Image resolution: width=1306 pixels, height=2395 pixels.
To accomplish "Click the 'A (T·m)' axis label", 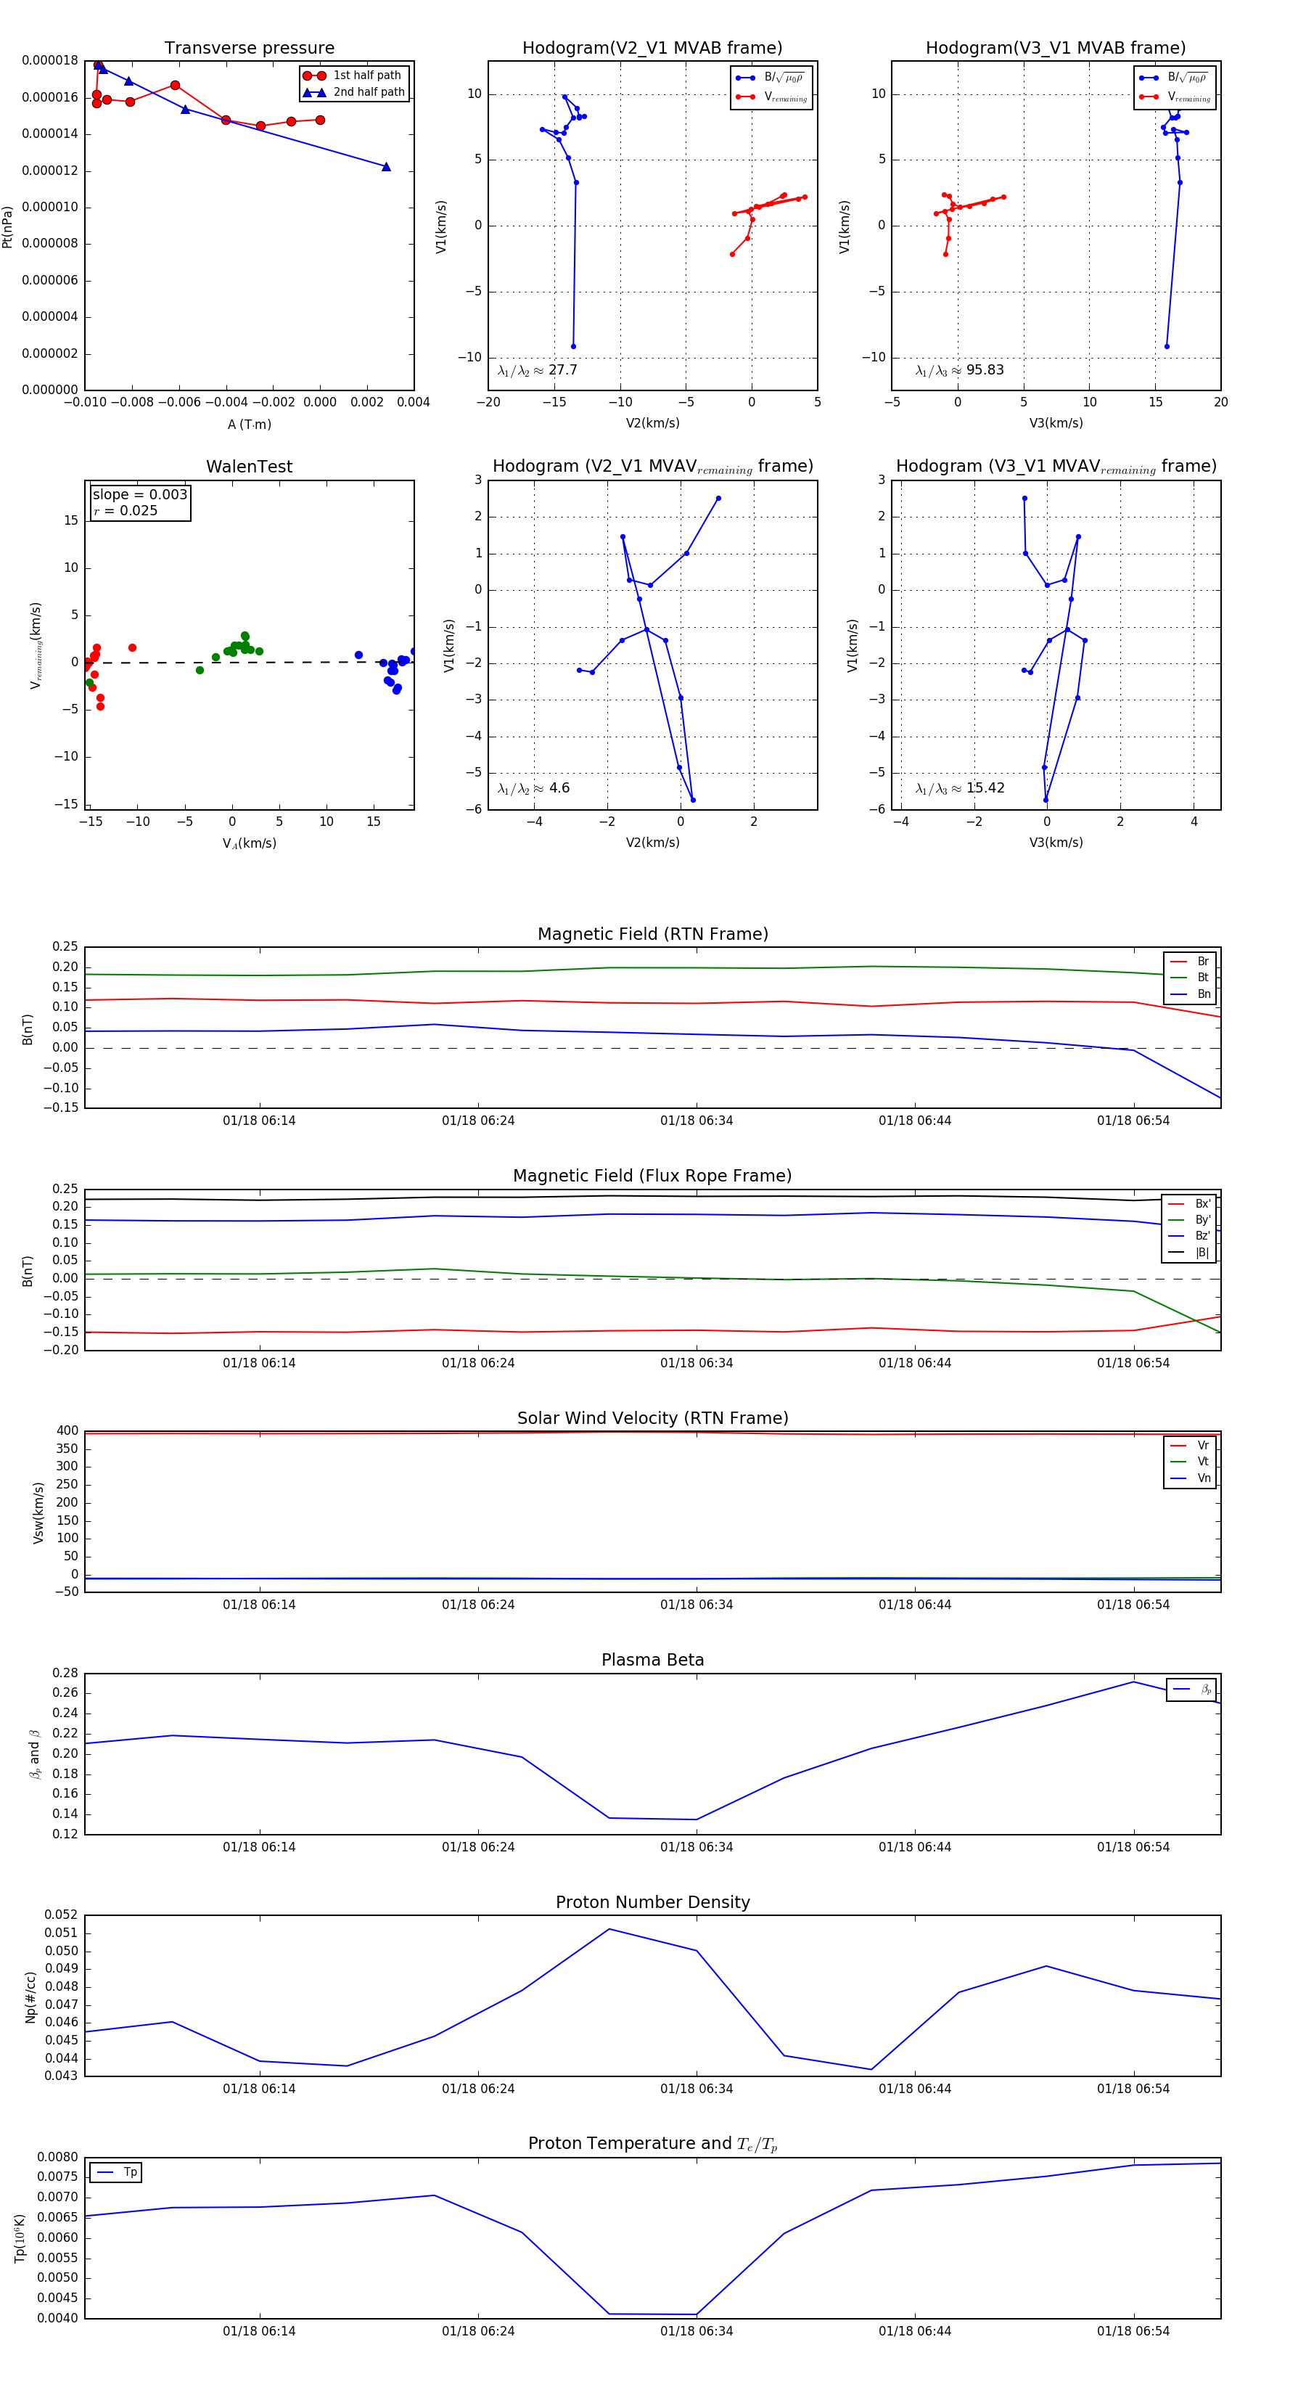I will [249, 424].
